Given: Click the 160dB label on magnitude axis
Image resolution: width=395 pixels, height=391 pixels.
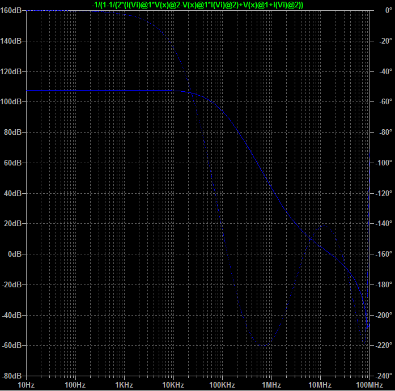Looking at the screenshot, I should click(11, 10).
